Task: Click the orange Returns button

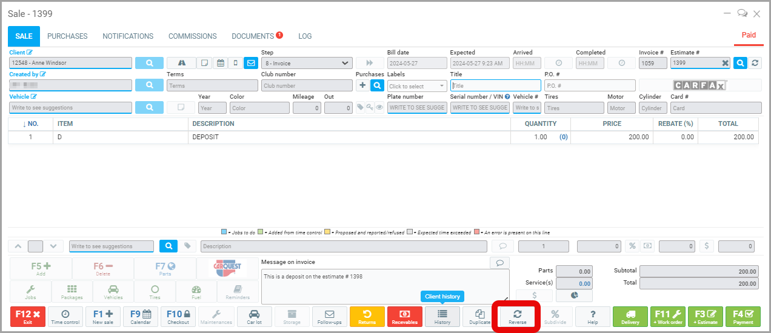Action: 367,317
